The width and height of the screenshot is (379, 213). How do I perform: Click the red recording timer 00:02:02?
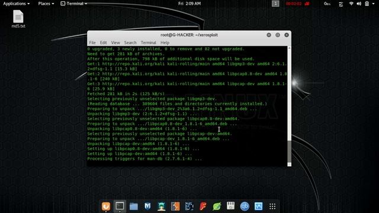coord(294,4)
